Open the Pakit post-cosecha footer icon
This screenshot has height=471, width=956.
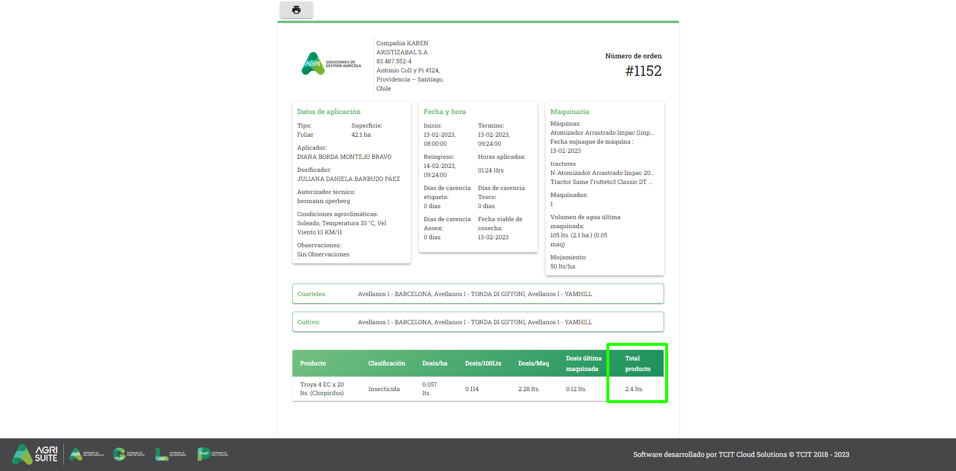[x=213, y=454]
